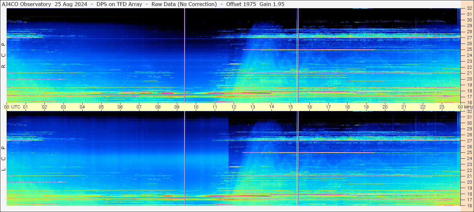
Task: Click the 31 MHz label of the LCP panel
Action: (x=469, y=117)
